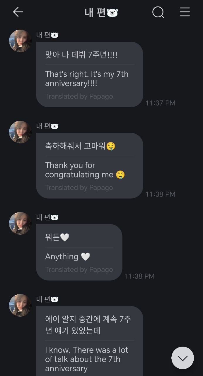Tap the back arrow icon
The image size is (203, 376).
point(18,12)
